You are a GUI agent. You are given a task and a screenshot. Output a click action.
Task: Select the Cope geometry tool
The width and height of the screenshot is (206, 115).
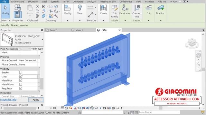43,6
